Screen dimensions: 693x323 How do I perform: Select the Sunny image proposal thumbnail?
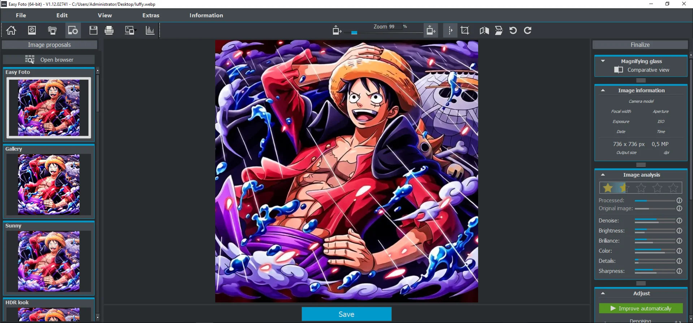tap(49, 261)
